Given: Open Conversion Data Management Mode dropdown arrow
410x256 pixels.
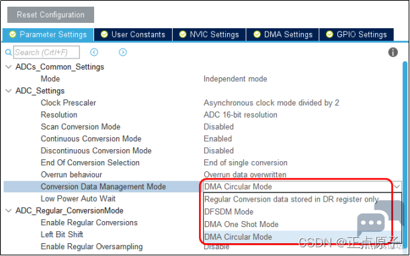Looking at the screenshot, I should pyautogui.click(x=397, y=186).
